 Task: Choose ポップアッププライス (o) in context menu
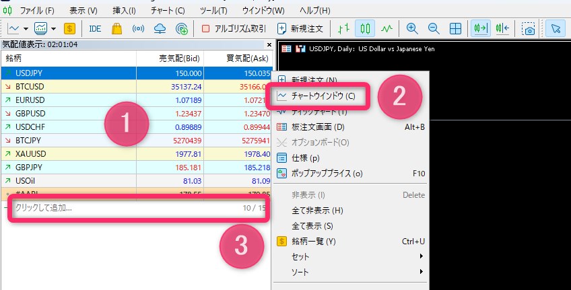click(x=349, y=173)
